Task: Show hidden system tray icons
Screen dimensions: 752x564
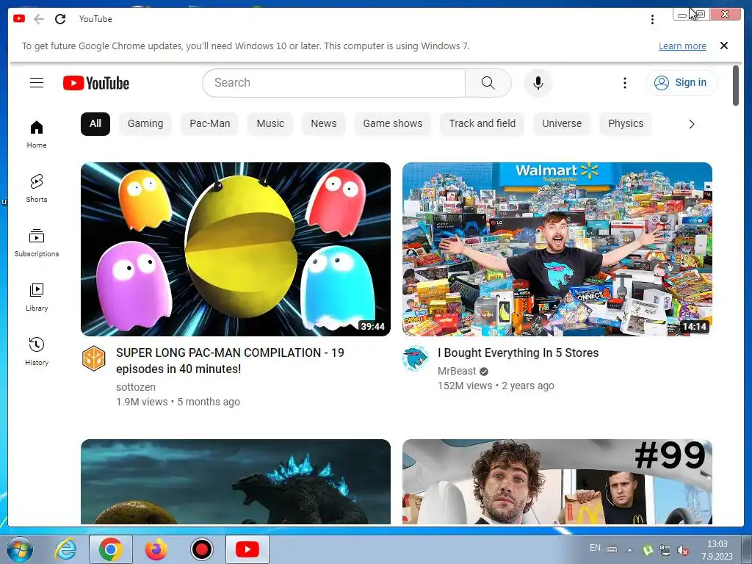Action: (x=629, y=550)
